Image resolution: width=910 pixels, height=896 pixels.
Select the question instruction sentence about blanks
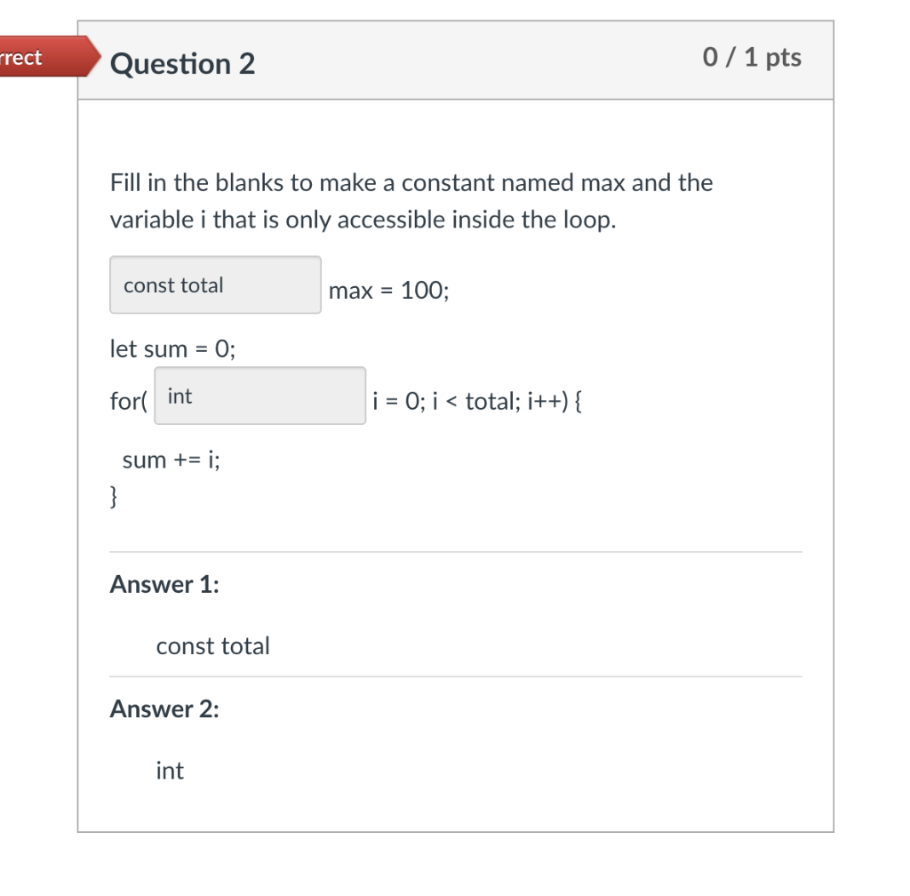[410, 183]
